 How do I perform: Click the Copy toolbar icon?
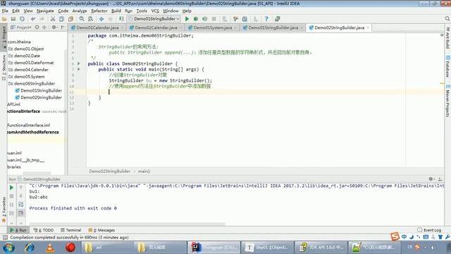click(61, 19)
